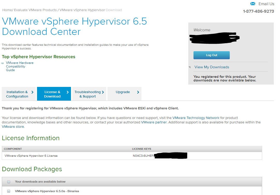Click the 'Download Packages' heading

pos(32,169)
